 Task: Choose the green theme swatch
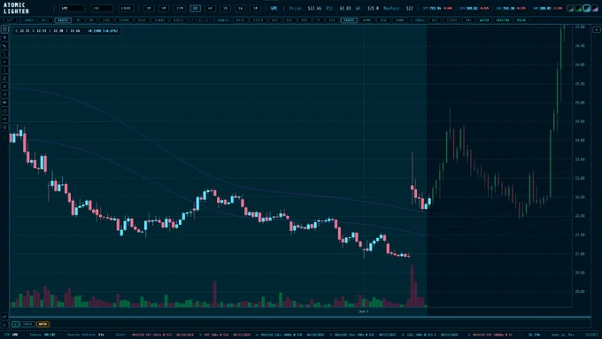(x=579, y=8)
